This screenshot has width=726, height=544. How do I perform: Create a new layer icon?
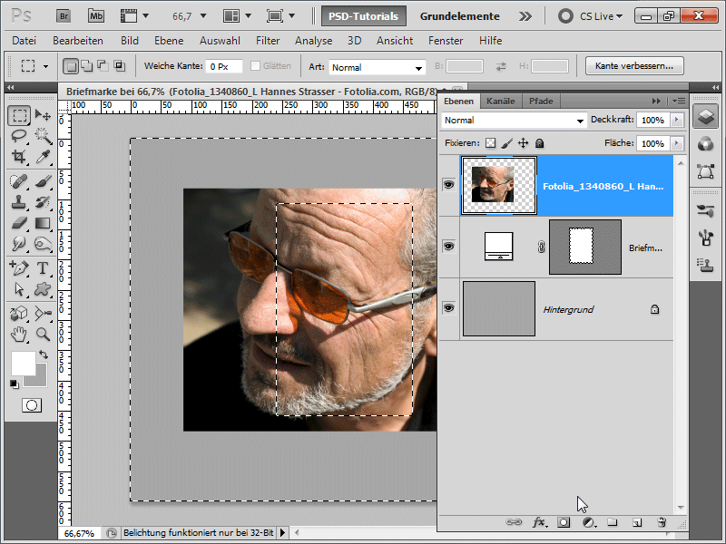click(637, 523)
